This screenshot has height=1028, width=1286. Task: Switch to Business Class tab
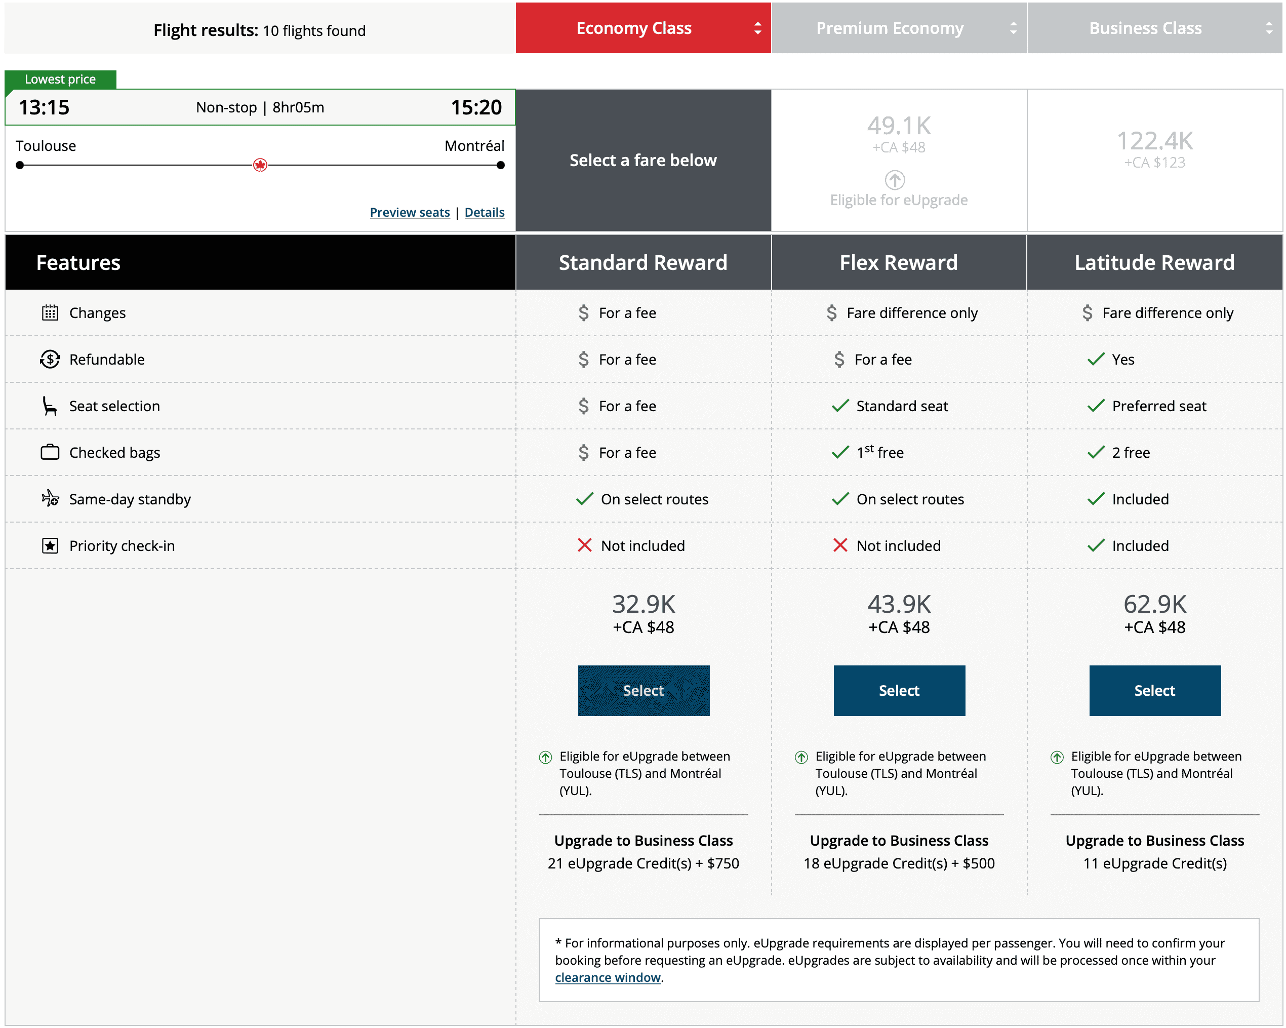pyautogui.click(x=1145, y=28)
